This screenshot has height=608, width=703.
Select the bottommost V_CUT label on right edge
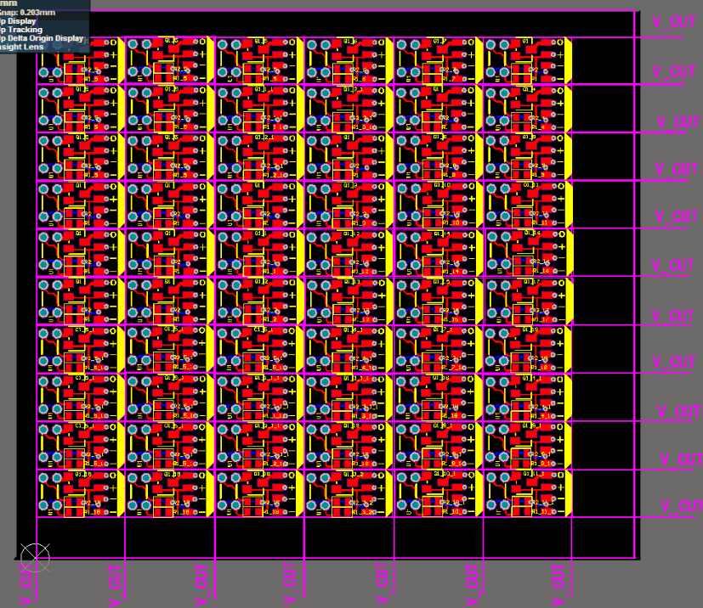[680, 507]
